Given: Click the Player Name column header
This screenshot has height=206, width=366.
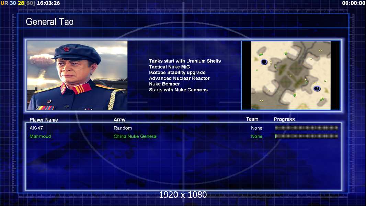Looking at the screenshot, I should pyautogui.click(x=44, y=120).
